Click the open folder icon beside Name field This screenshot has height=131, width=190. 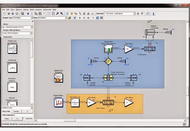[70, 18]
